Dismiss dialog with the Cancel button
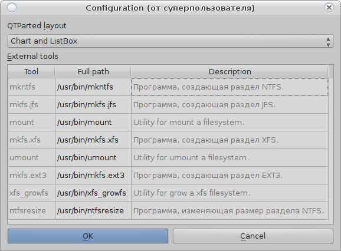 pos(253,236)
